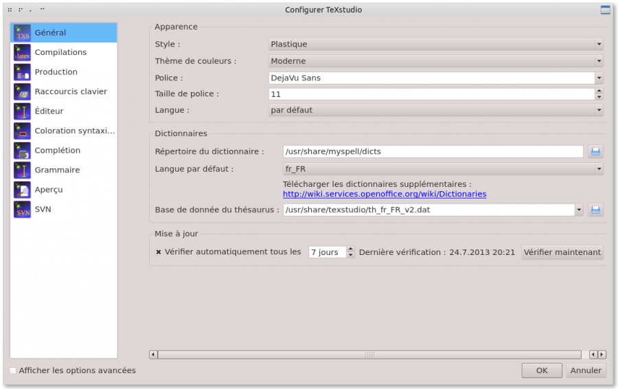Go to Raccourcis clavier settings
Screen dimensions: 618x389
[x=63, y=91]
